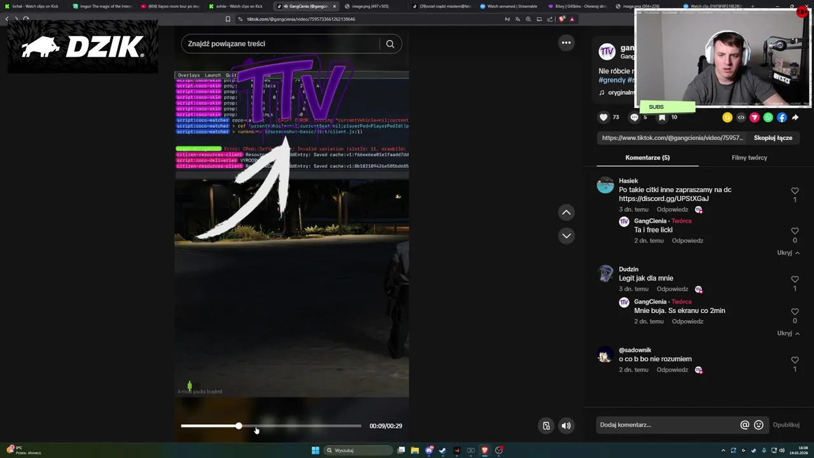Open @sadownik's profile avatar
The image size is (814, 458).
coord(605,354)
